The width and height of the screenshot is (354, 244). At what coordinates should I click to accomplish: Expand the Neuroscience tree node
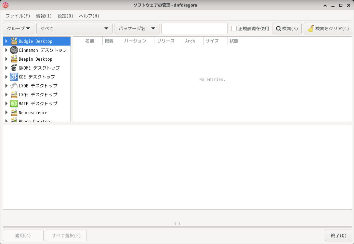pos(6,112)
